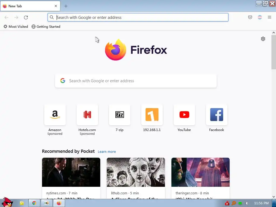This screenshot has height=207, width=276.
Task: Open a new tab with the plus button
Action: tap(66, 6)
